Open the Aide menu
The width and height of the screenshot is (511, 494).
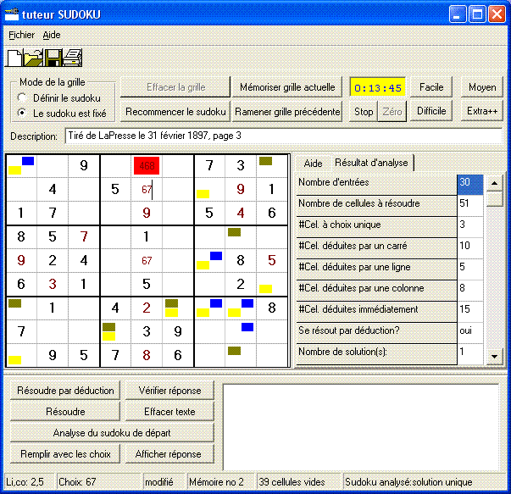[x=52, y=35]
